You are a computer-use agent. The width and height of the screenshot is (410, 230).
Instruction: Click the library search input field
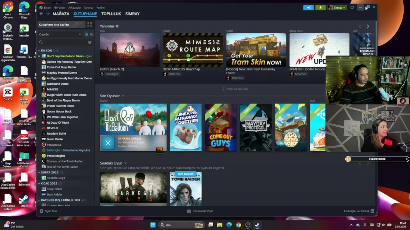pyautogui.click(x=65, y=42)
